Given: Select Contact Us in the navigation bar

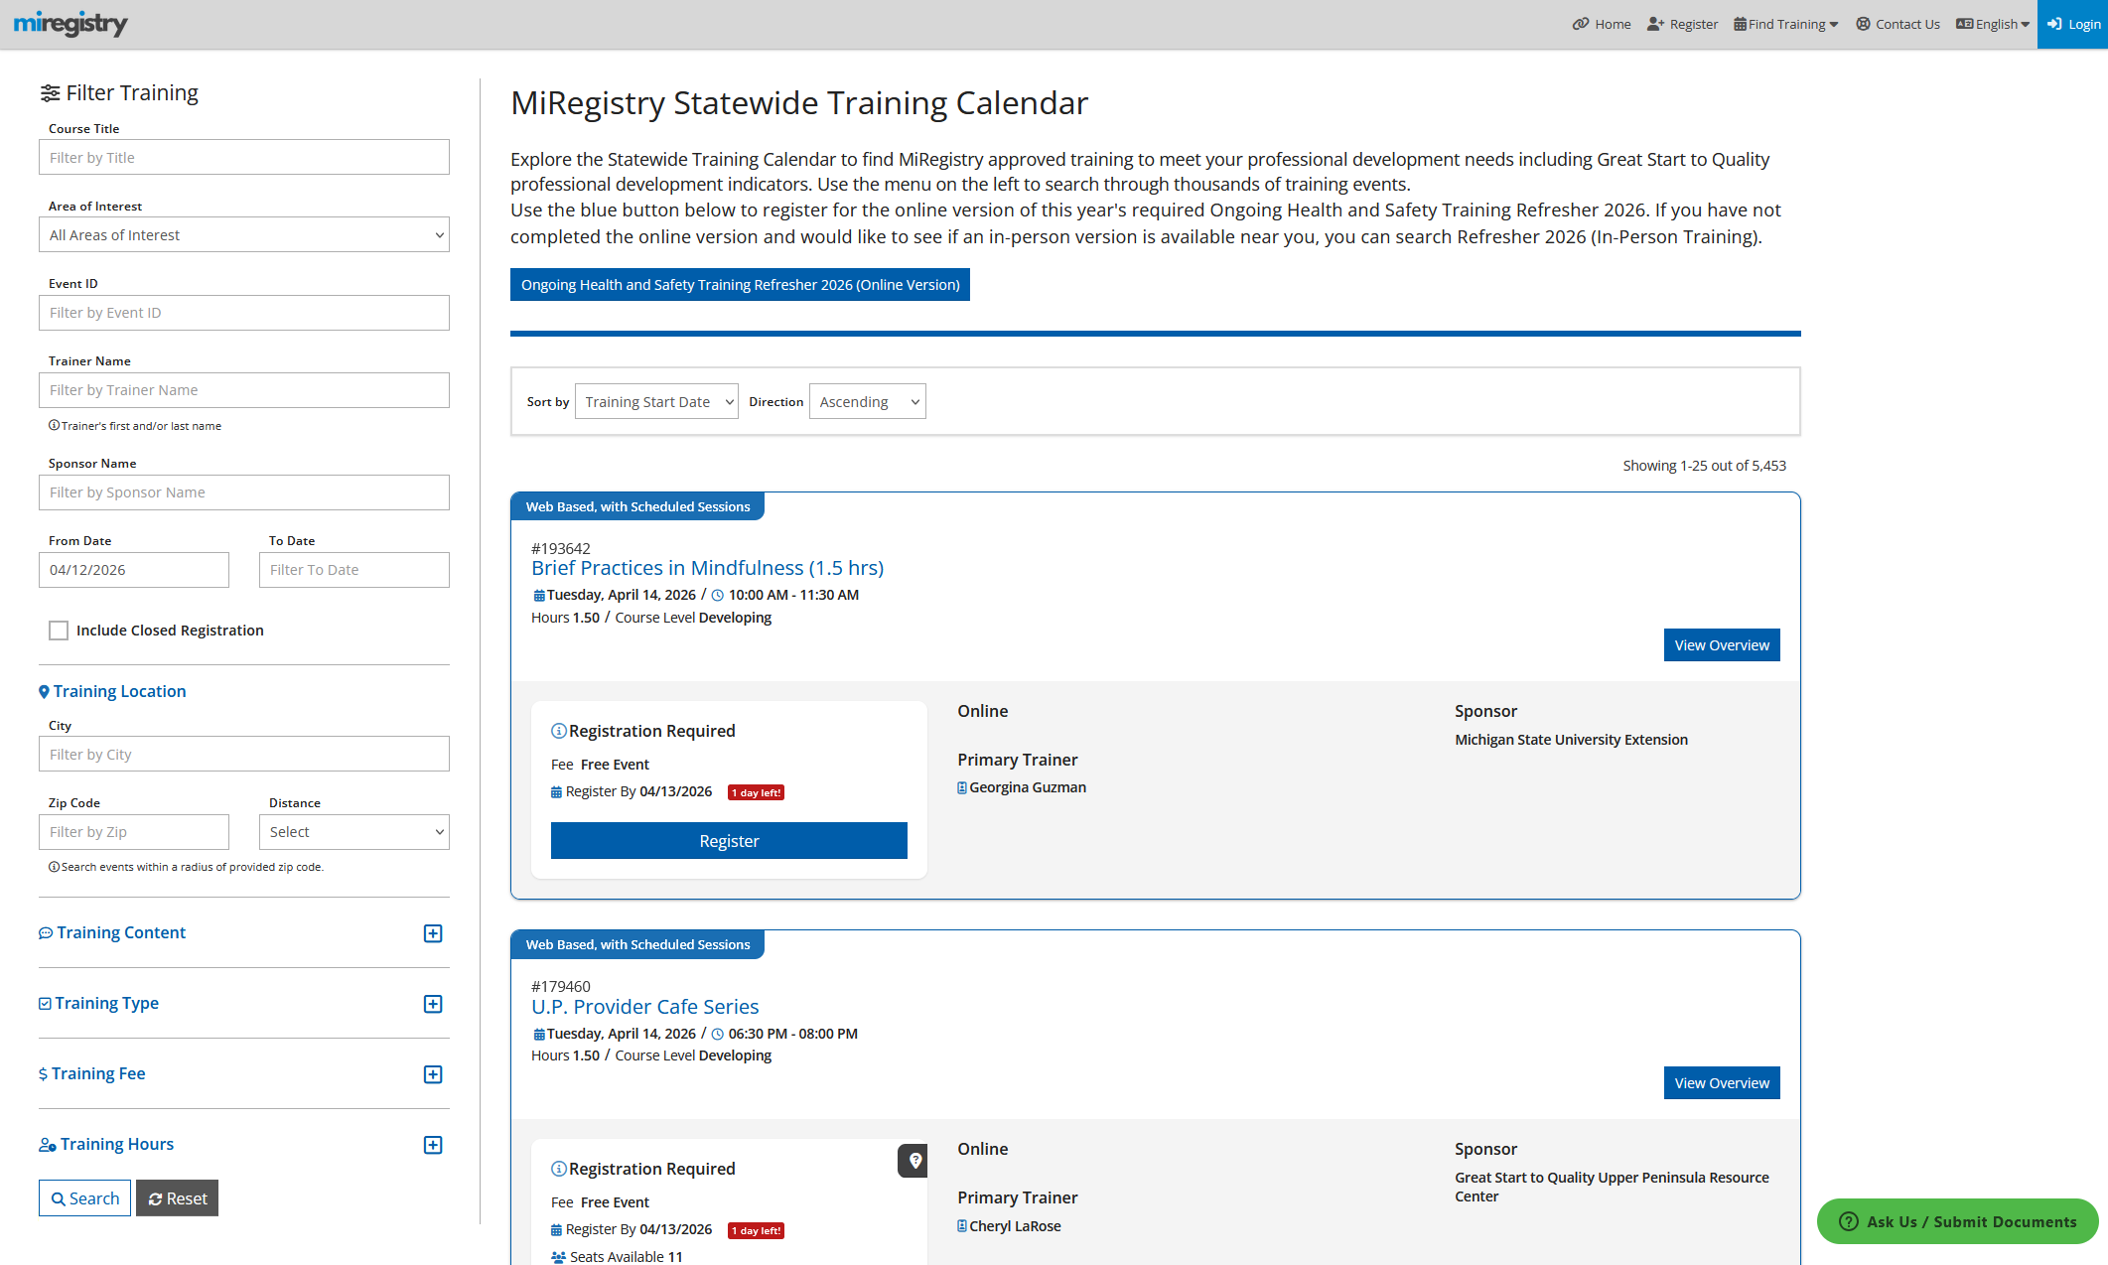Looking at the screenshot, I should tap(1897, 23).
